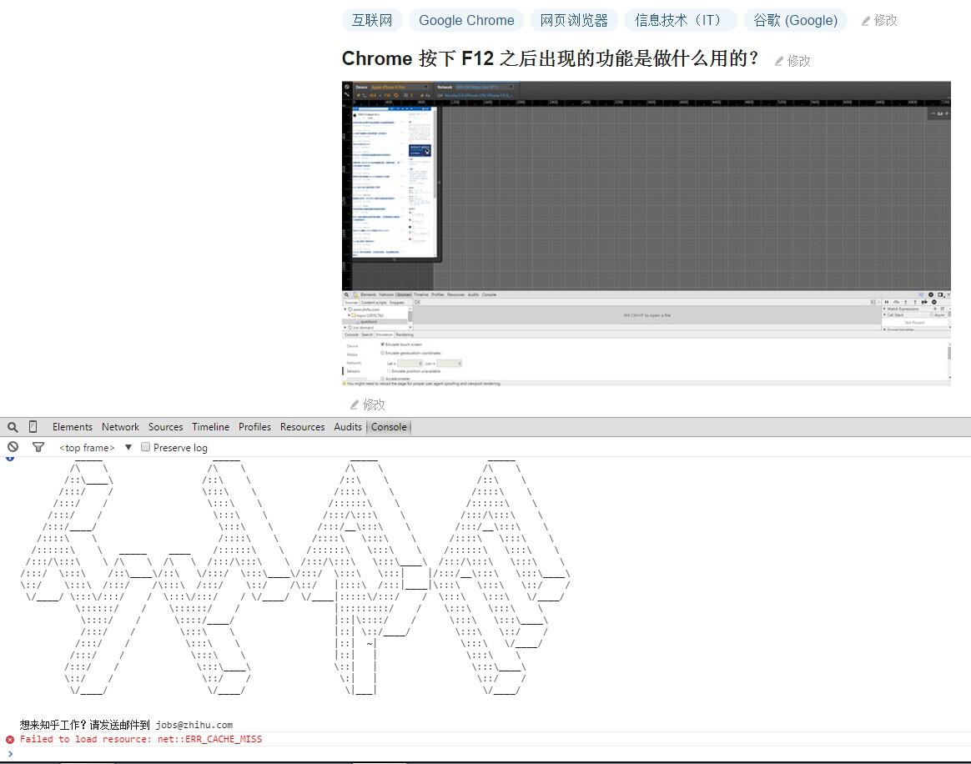Click the pencil icon below the screenshot image
This screenshot has width=971, height=764.
pos(355,405)
